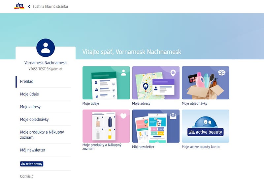Click the Odhlásiť logout link

(26, 176)
